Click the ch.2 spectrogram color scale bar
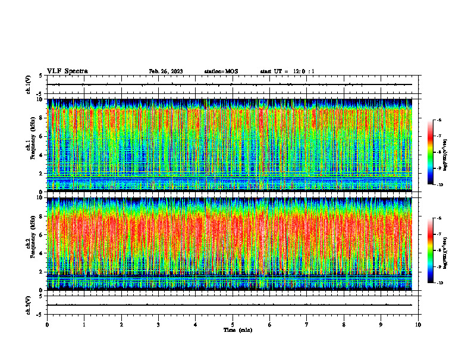Image resolution: width=471 pixels, height=364 pixels. point(430,250)
